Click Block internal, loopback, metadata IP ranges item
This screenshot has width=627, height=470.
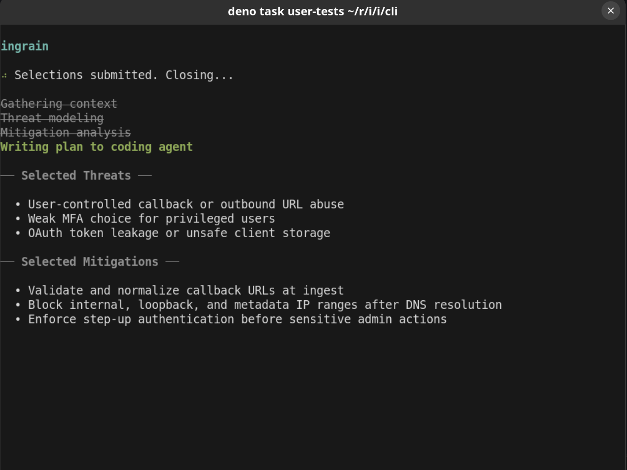click(x=265, y=305)
